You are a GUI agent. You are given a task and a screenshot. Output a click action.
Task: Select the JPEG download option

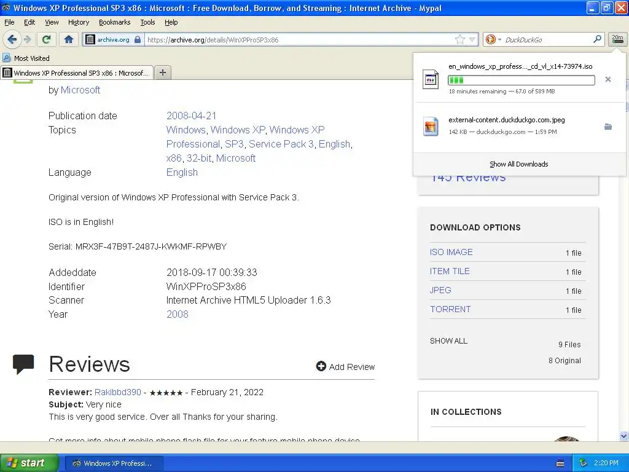point(440,290)
